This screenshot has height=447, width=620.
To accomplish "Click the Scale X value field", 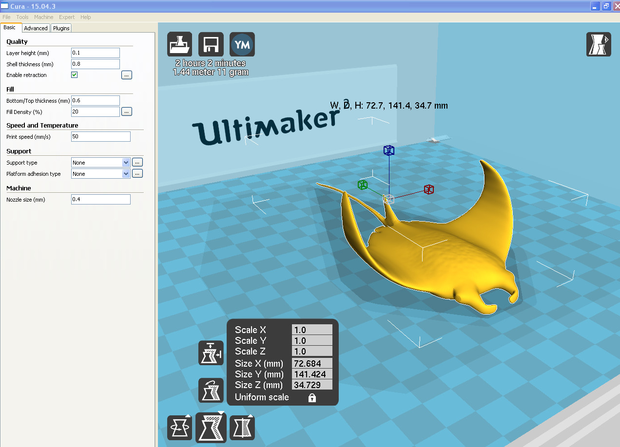I will (x=312, y=330).
